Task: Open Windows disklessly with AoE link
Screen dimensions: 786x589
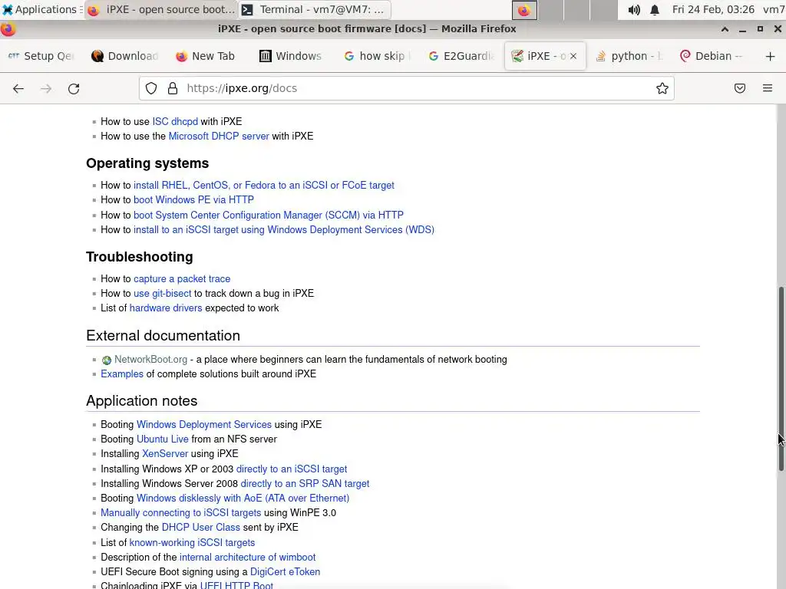Action: pyautogui.click(x=243, y=499)
